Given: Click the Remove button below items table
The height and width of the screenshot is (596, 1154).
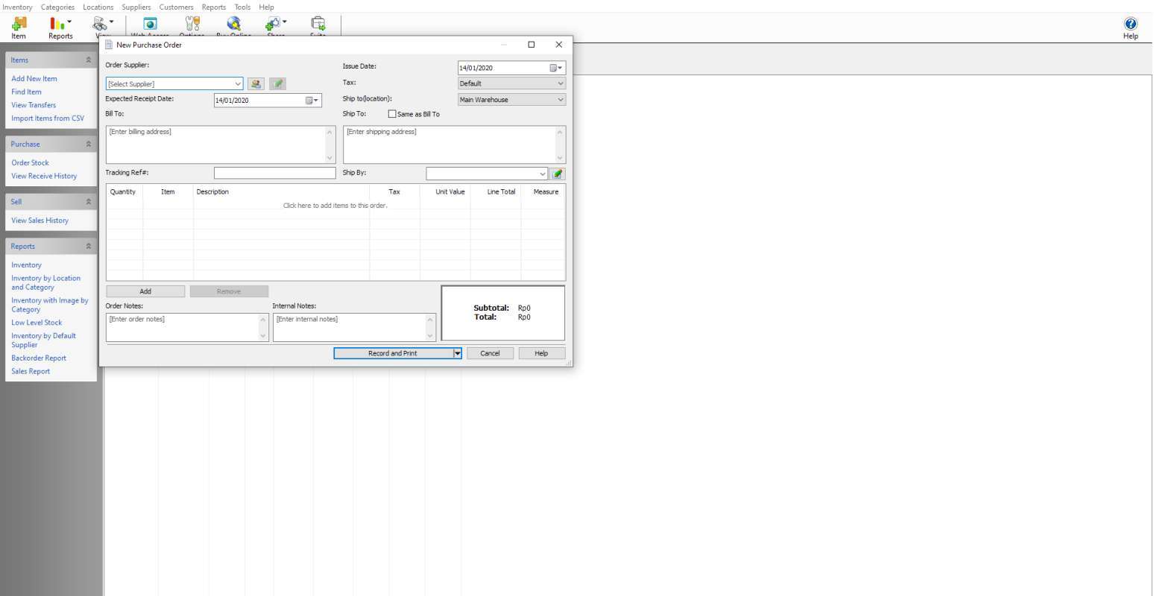Looking at the screenshot, I should pyautogui.click(x=229, y=291).
